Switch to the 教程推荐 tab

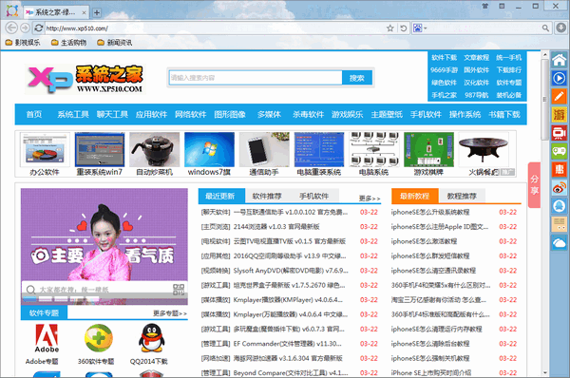(x=462, y=197)
